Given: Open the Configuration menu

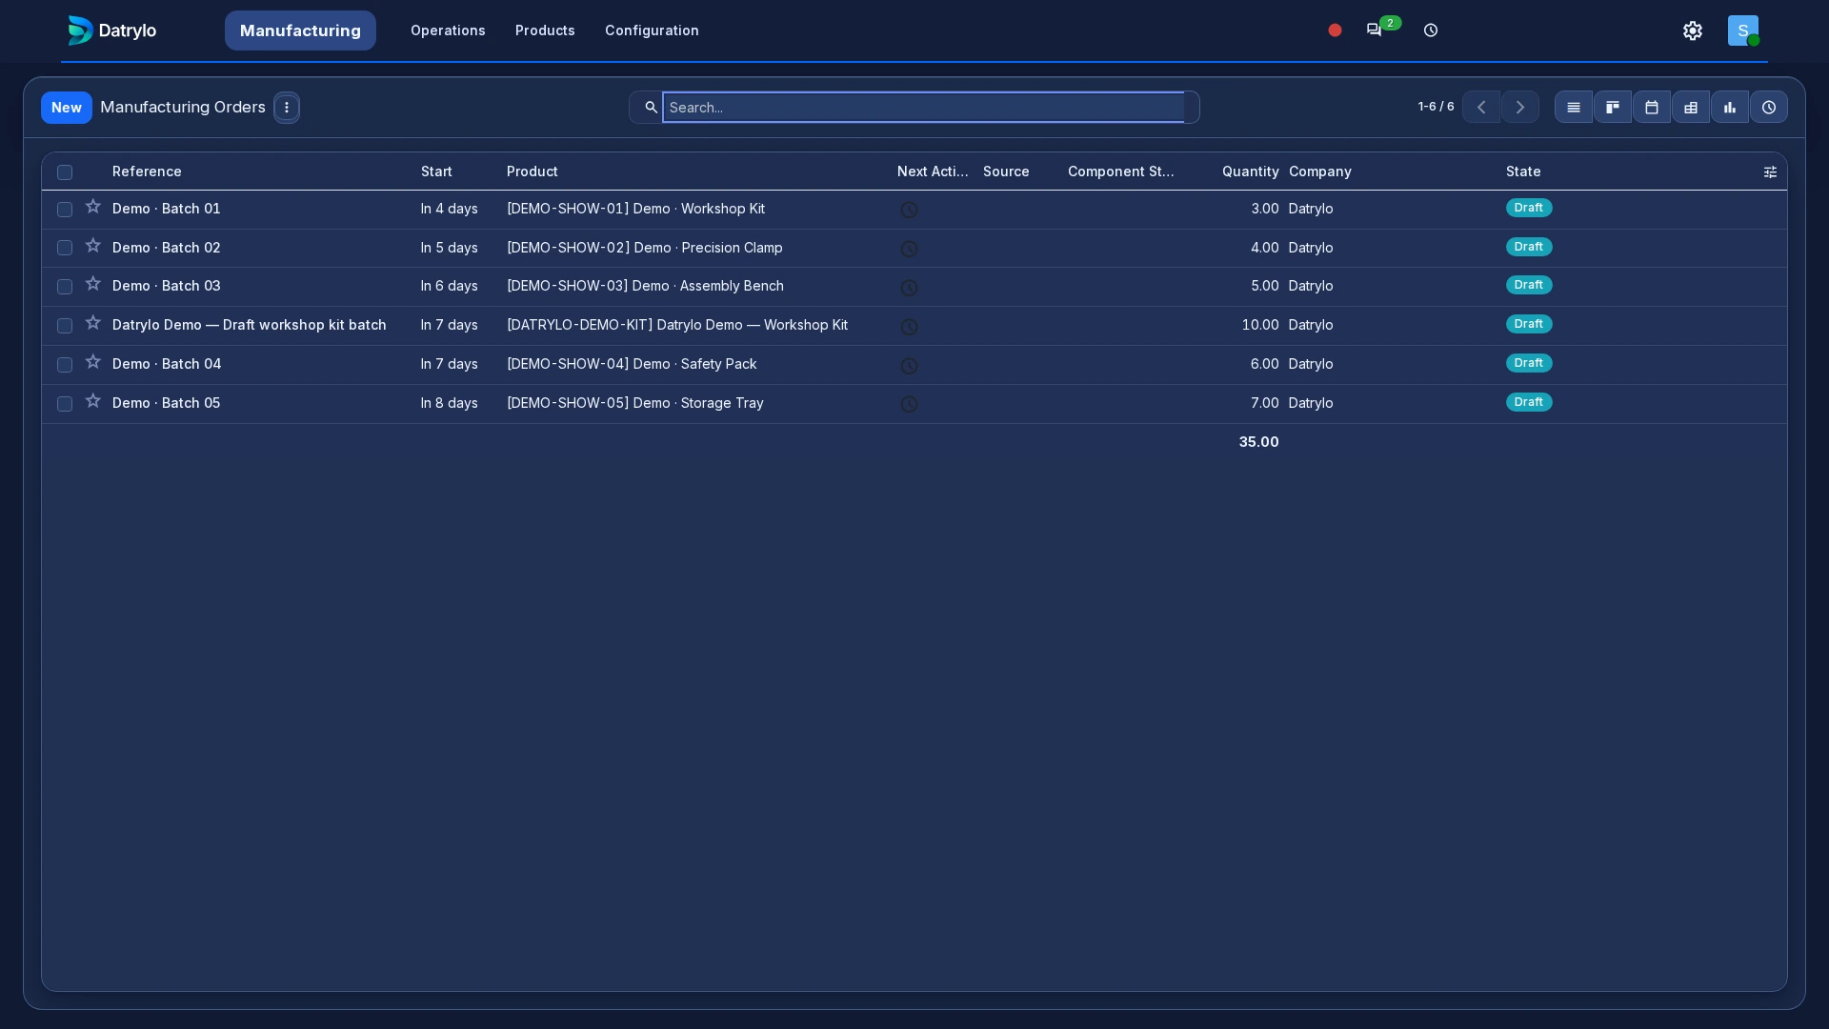Looking at the screenshot, I should pos(652,30).
